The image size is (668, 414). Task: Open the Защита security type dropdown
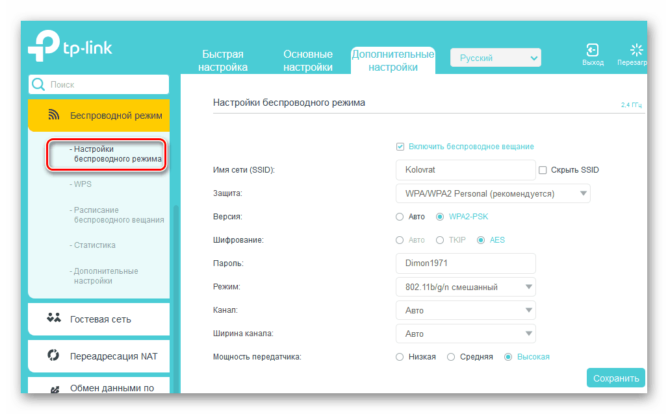(493, 193)
